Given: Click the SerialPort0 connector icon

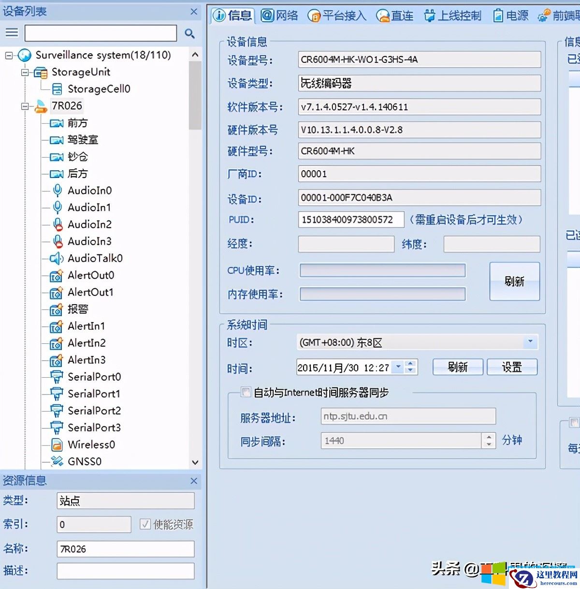Looking at the screenshot, I should [x=57, y=377].
